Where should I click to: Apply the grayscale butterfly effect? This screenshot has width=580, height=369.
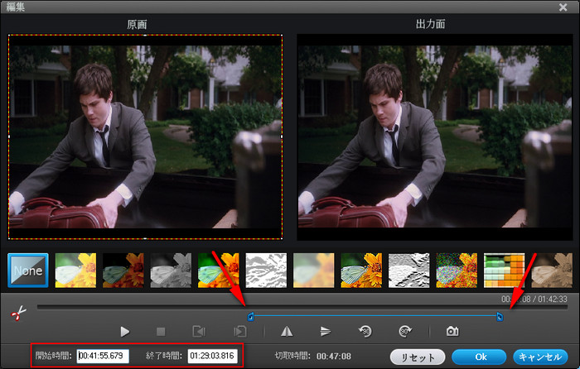tap(171, 271)
